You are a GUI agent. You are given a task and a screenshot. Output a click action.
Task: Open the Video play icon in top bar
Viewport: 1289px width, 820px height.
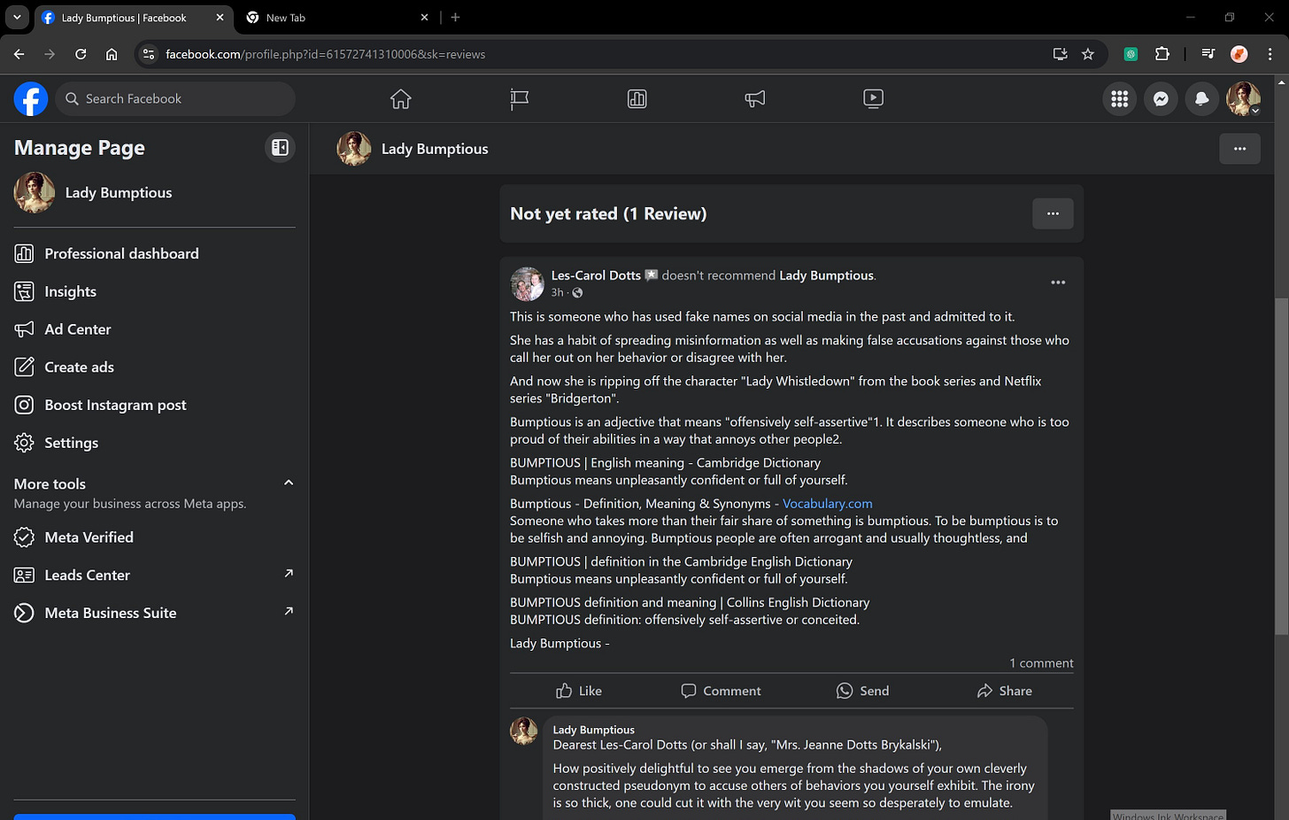pos(873,99)
